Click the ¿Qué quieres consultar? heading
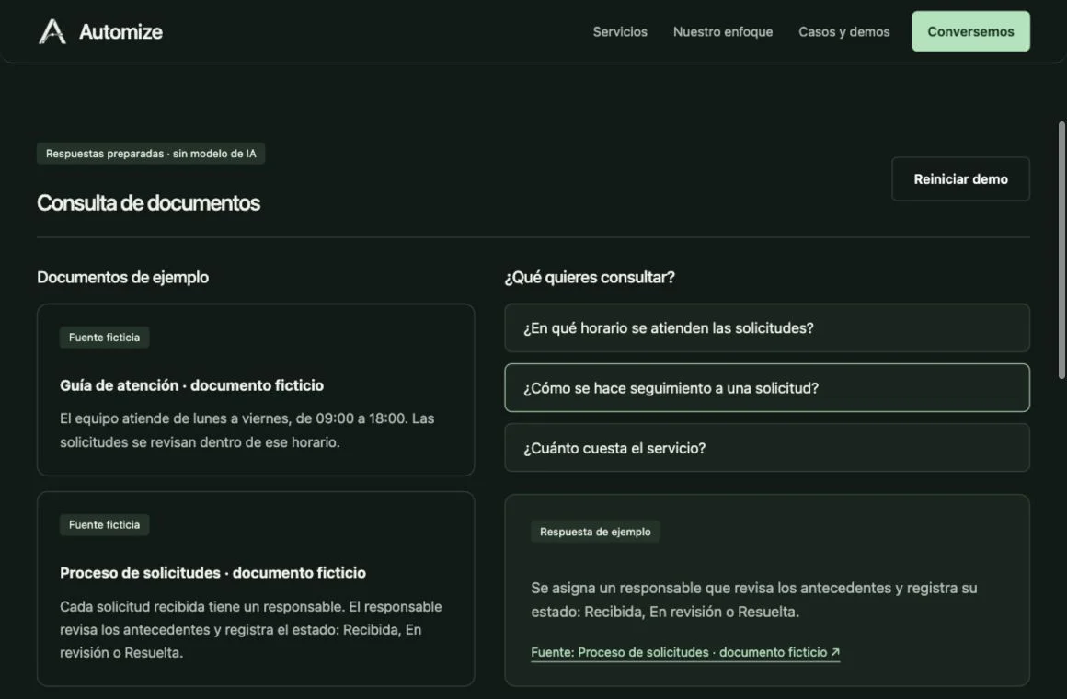Image resolution: width=1067 pixels, height=699 pixels. click(590, 277)
